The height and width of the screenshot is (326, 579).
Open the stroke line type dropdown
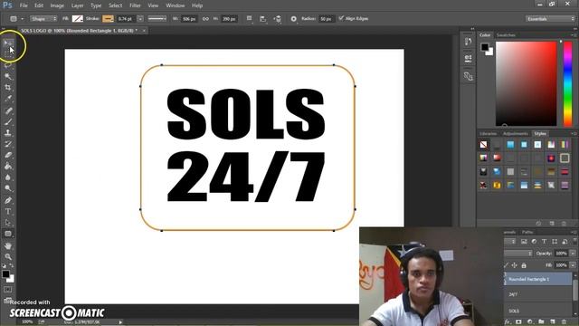pyautogui.click(x=157, y=18)
